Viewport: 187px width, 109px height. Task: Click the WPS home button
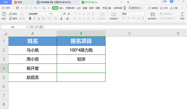point(6,2)
